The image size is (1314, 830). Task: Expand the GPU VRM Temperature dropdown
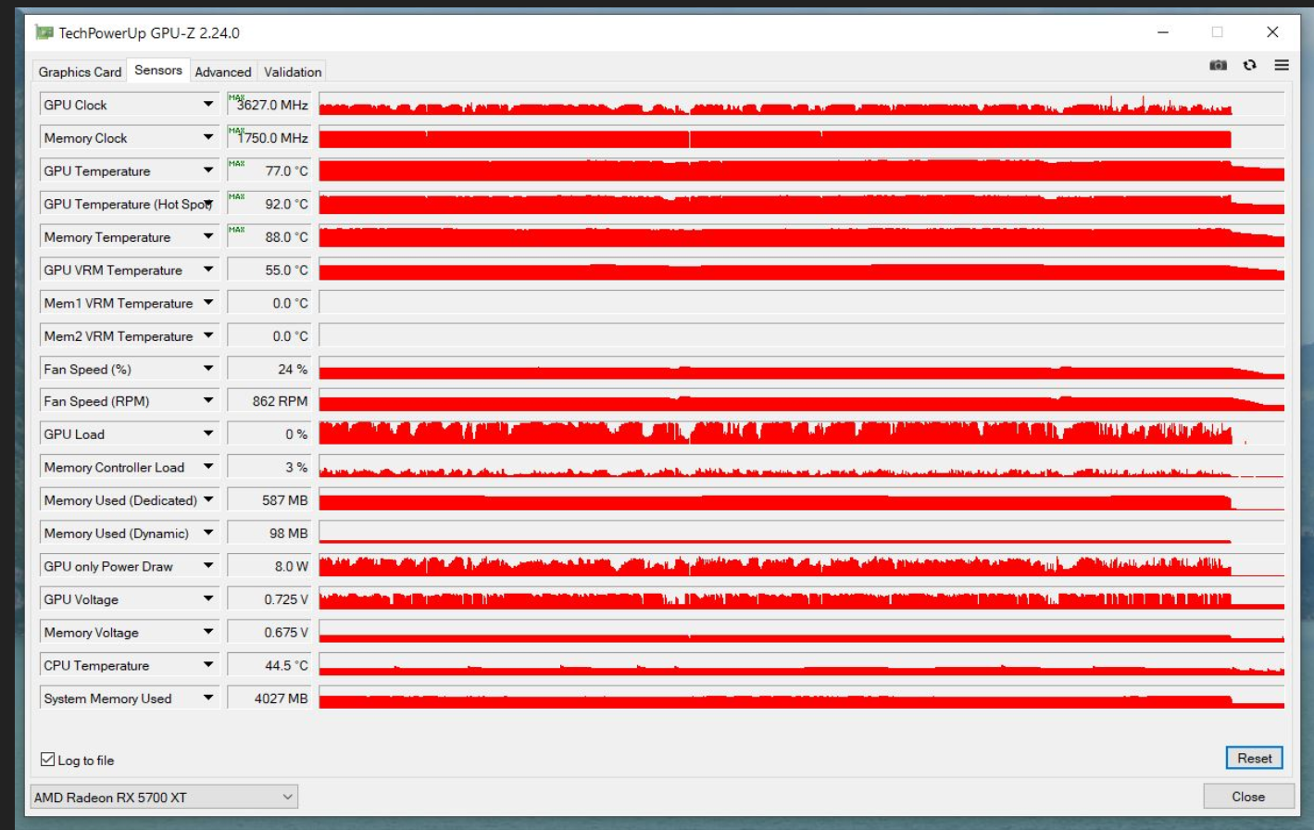pyautogui.click(x=208, y=270)
